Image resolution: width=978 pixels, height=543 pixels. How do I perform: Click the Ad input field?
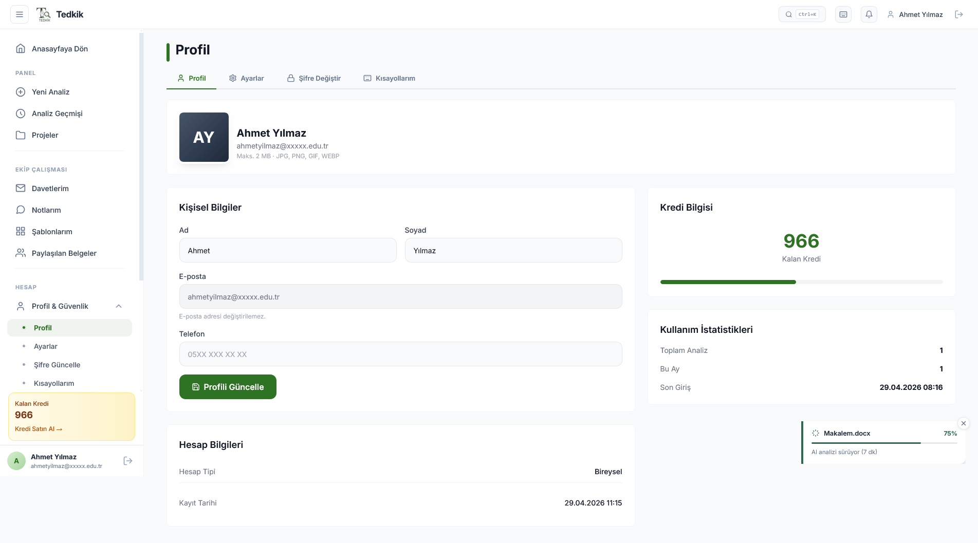(x=288, y=250)
